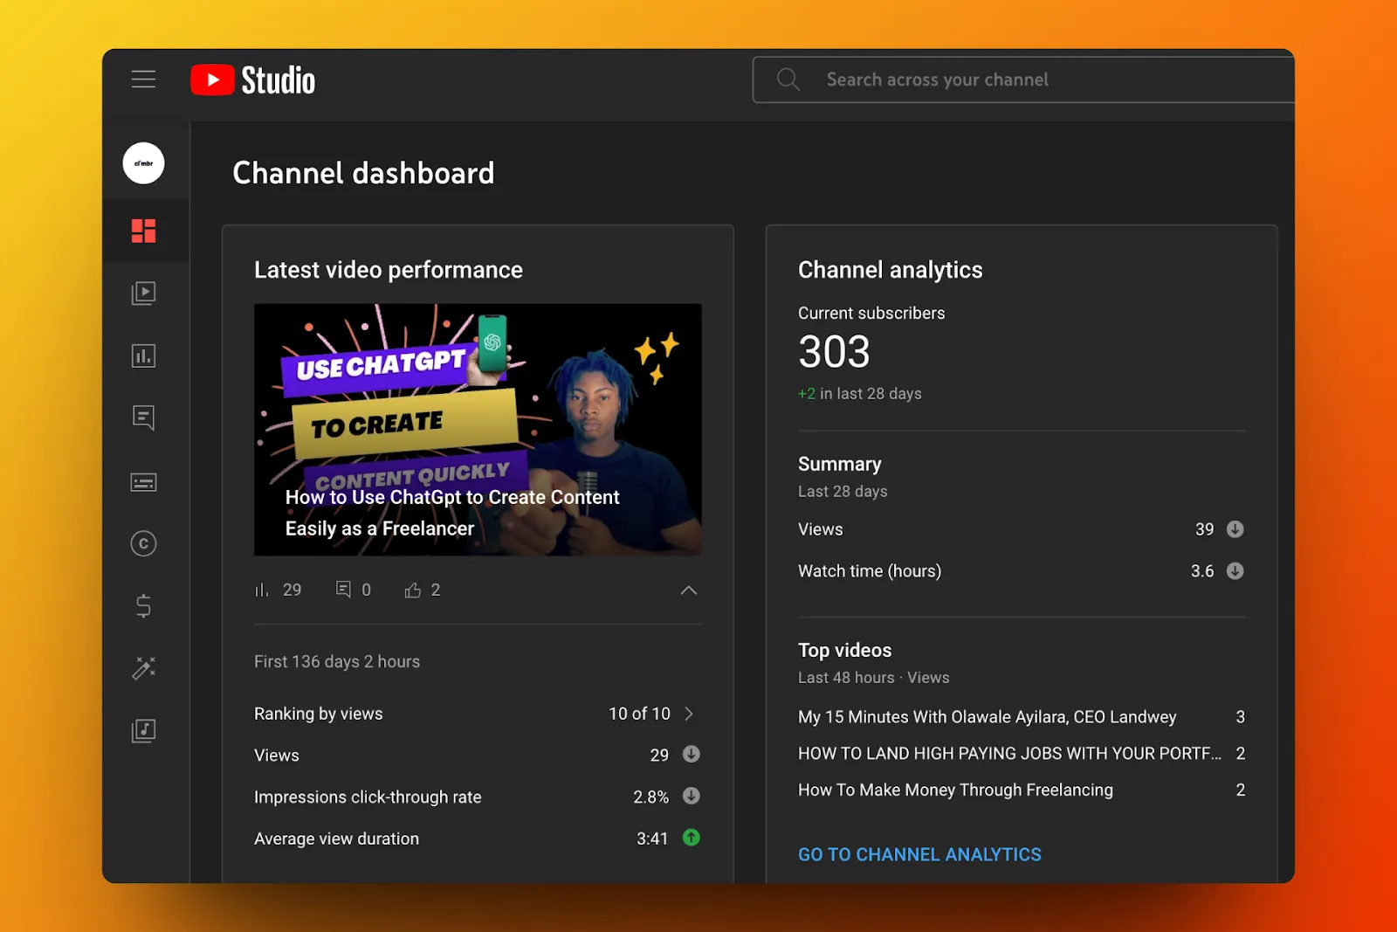Focus the Search across your channel field
The height and width of the screenshot is (932, 1397).
1023,79
